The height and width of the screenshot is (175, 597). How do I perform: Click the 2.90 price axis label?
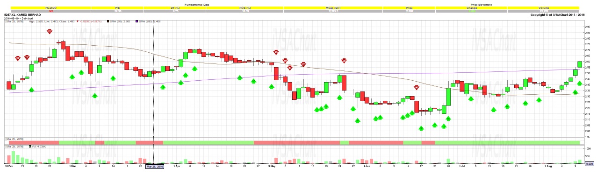pyautogui.click(x=588, y=28)
